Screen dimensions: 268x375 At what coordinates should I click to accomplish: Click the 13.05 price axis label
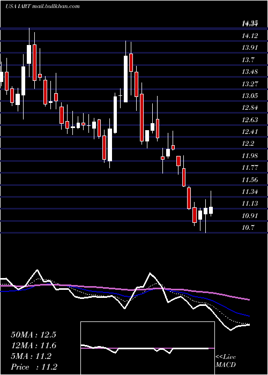(x=250, y=96)
